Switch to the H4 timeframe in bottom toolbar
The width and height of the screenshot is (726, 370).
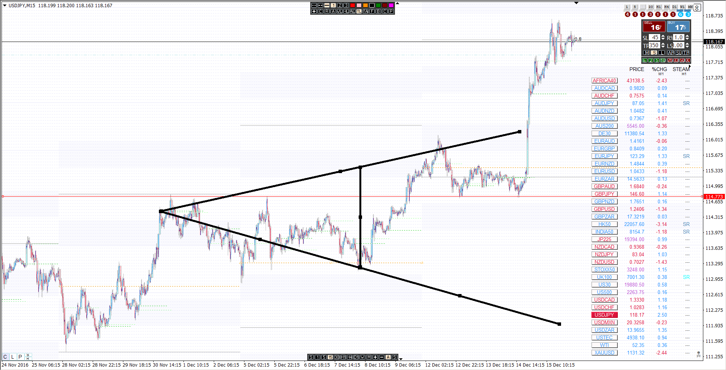click(350, 357)
